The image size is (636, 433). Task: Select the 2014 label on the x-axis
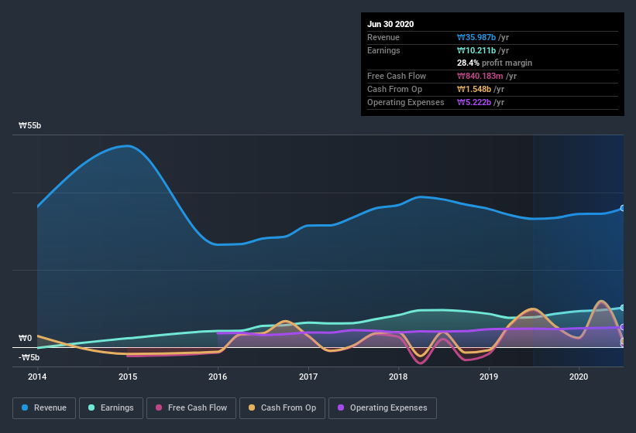click(37, 377)
